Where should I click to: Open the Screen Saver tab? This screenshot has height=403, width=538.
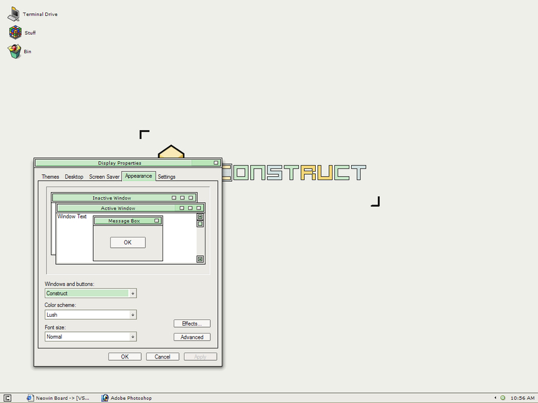104,177
